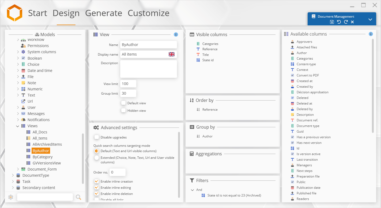Click the Title text icon in Visible columns
This screenshot has width=381, height=208.
198,55
